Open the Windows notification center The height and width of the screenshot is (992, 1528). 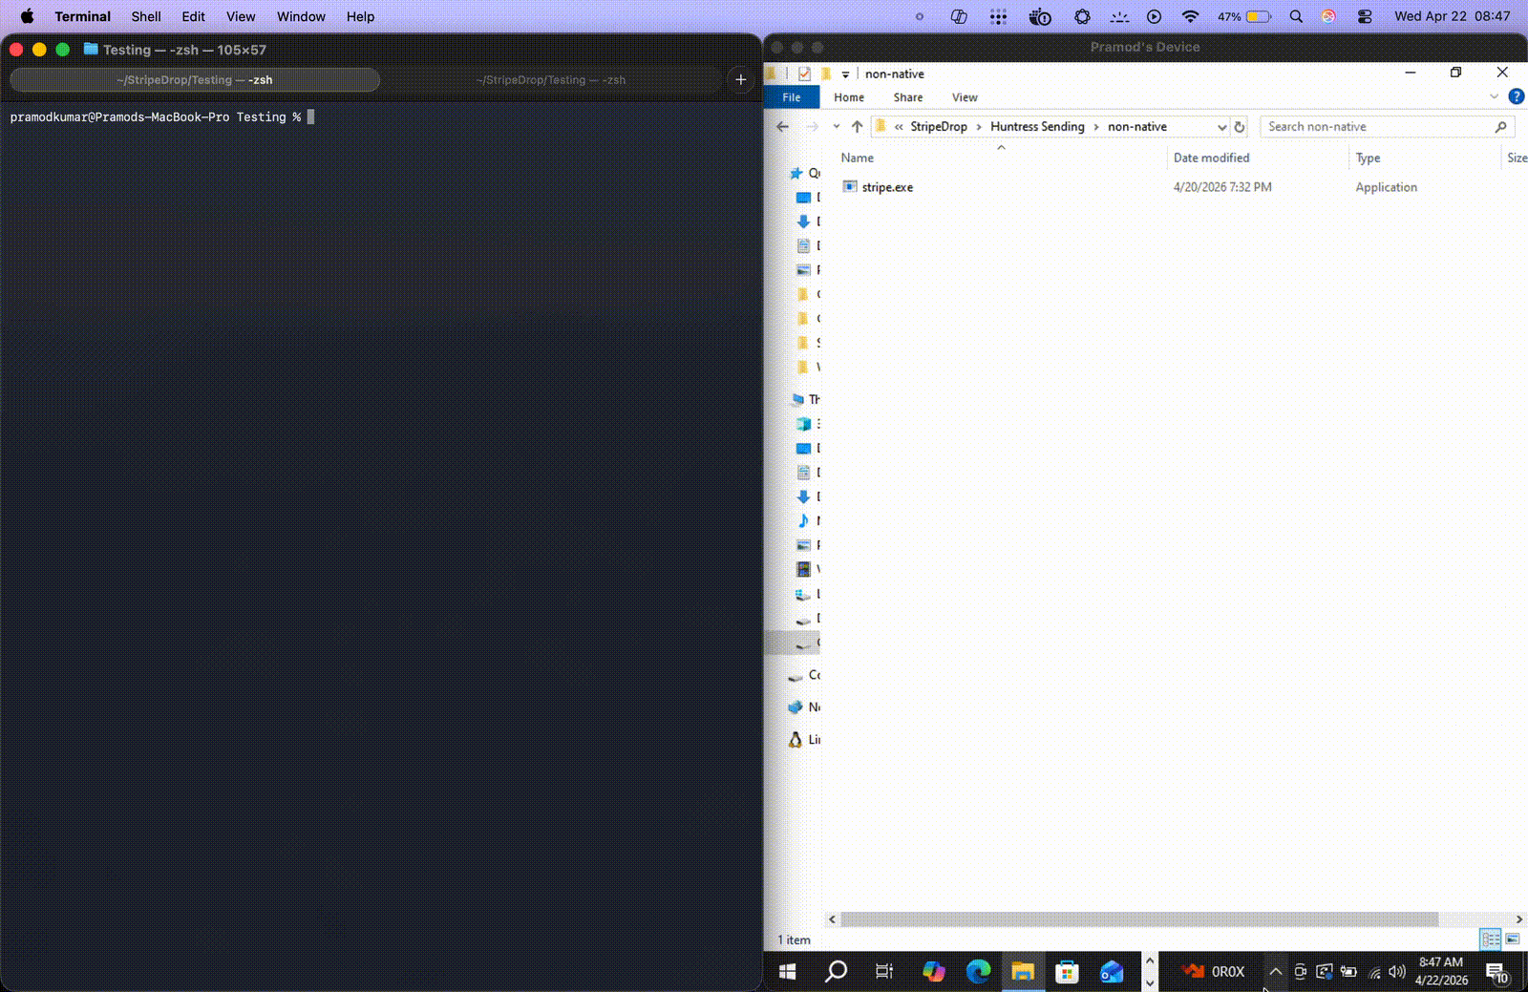coord(1496,972)
